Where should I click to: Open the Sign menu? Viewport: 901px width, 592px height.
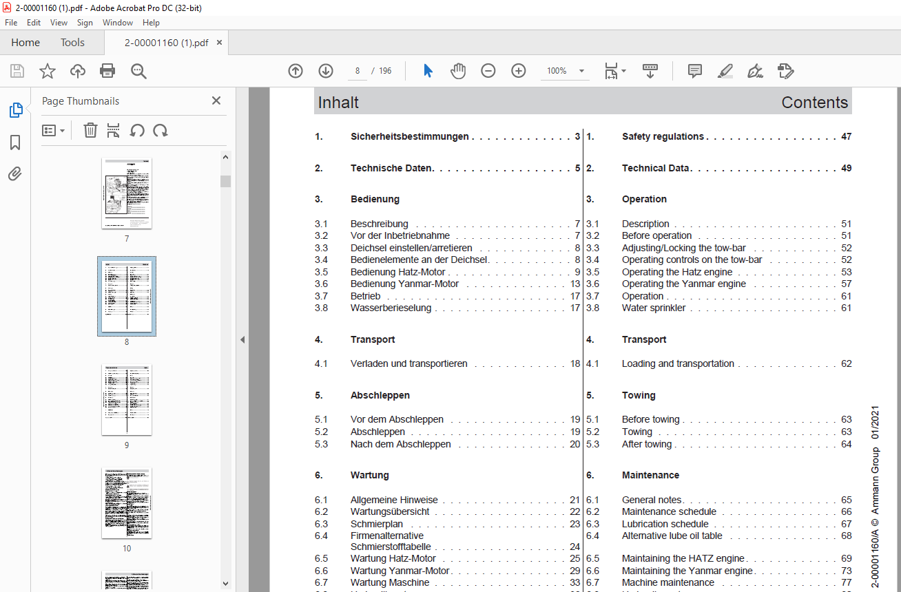85,23
